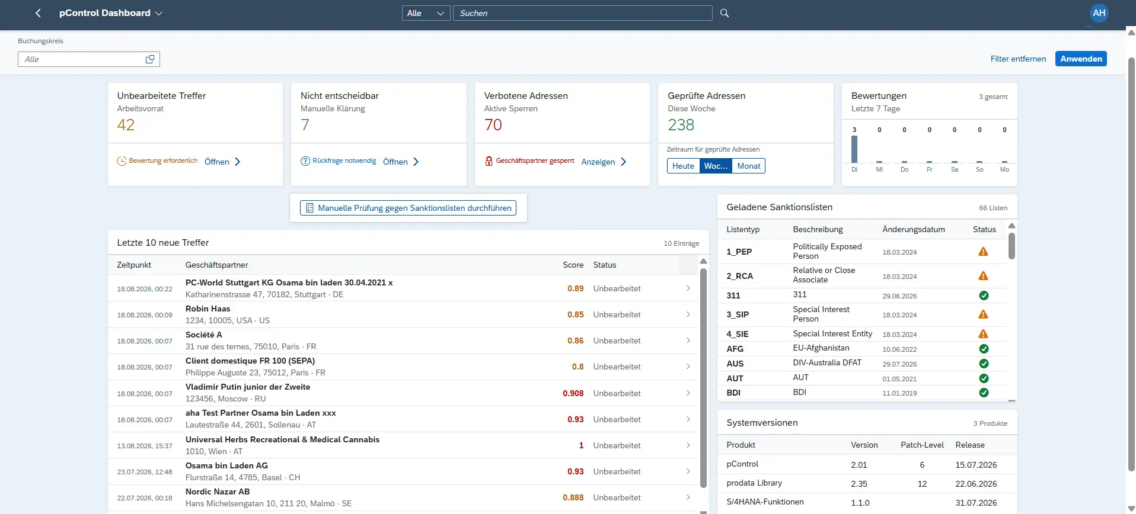The height and width of the screenshot is (514, 1136).
Task: Click Filter entfernen
Action: pos(1018,59)
